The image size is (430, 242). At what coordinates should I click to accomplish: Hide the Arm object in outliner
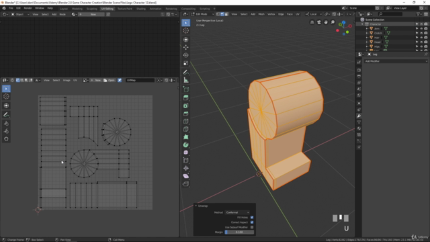coord(421,28)
